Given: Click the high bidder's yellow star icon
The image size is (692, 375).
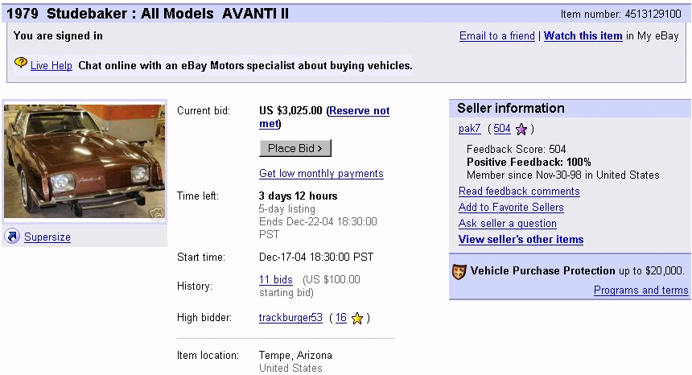Looking at the screenshot, I should 357,318.
